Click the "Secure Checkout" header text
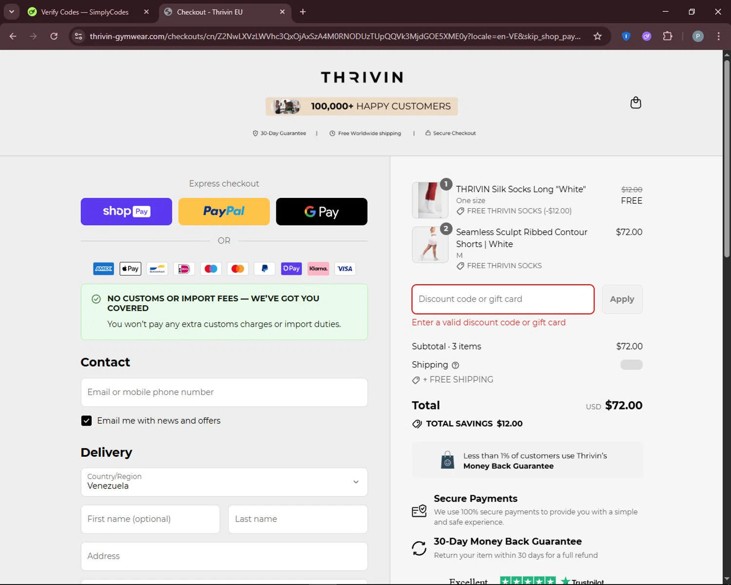 [454, 133]
